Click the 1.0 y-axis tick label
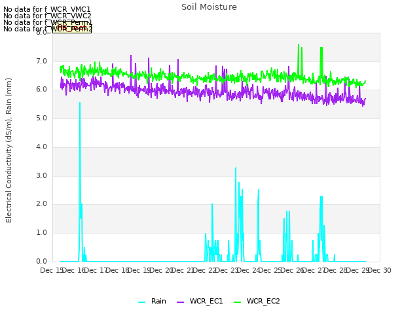 pos(41,233)
